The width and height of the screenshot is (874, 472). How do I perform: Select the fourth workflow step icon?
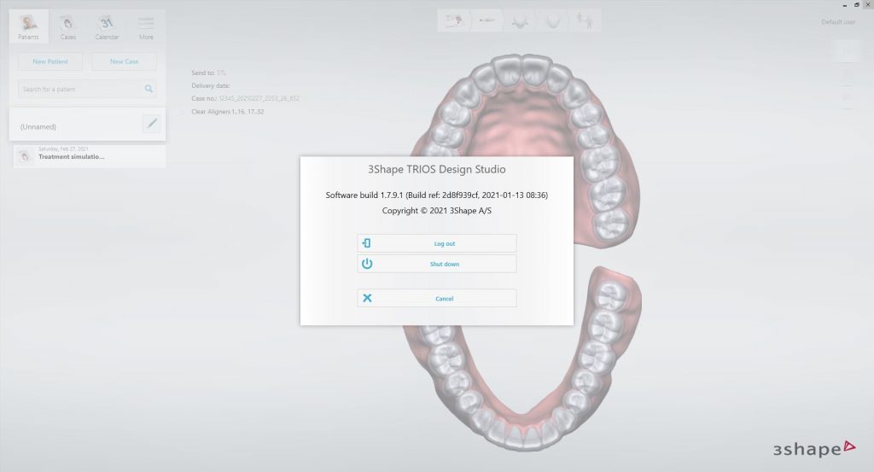pyautogui.click(x=552, y=20)
